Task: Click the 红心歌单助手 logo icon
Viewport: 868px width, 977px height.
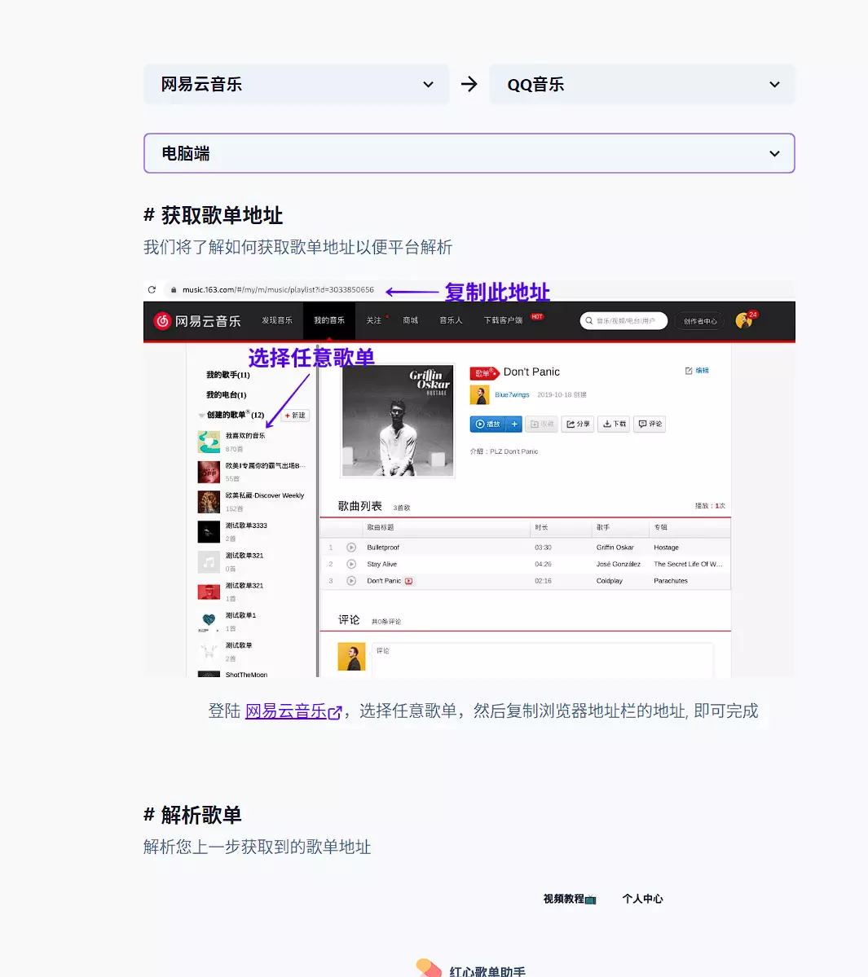Action: coord(429,968)
